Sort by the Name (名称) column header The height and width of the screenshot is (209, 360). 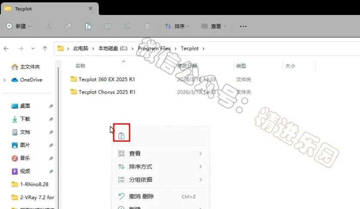pos(80,66)
